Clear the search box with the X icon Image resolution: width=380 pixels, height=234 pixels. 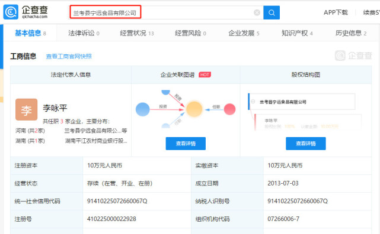(257, 12)
